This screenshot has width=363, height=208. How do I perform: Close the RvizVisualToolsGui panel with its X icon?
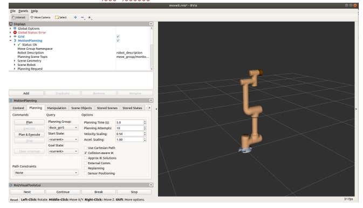coord(151,185)
